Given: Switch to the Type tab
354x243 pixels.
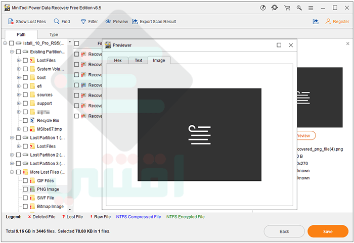Looking at the screenshot, I should coord(54,34).
